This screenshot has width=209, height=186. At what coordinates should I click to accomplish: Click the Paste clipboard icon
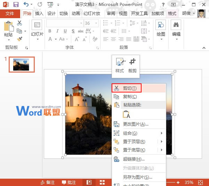tap(9, 26)
